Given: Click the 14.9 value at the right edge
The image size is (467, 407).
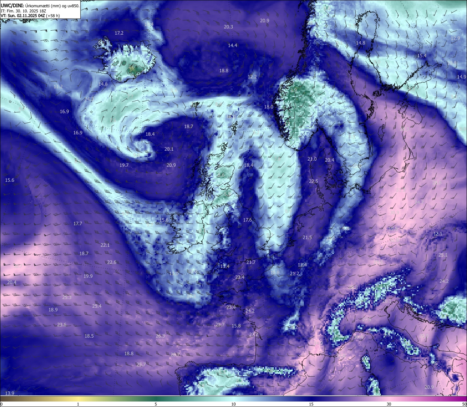Looking at the screenshot, I should tap(462, 77).
